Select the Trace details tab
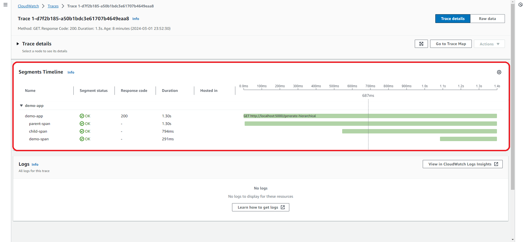 (453, 19)
